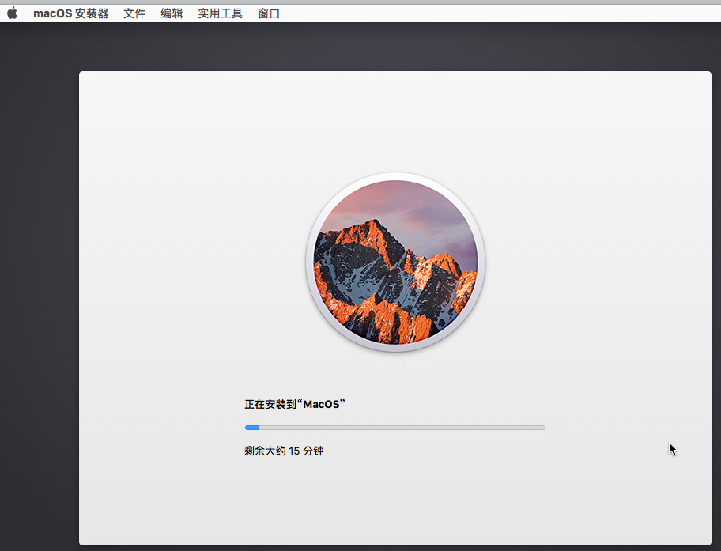Open the 窗口 menu

coord(269,13)
